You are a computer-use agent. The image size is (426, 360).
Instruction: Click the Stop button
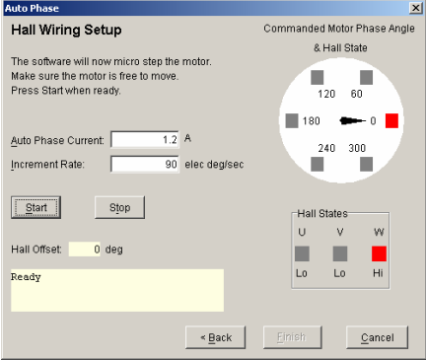point(119,207)
